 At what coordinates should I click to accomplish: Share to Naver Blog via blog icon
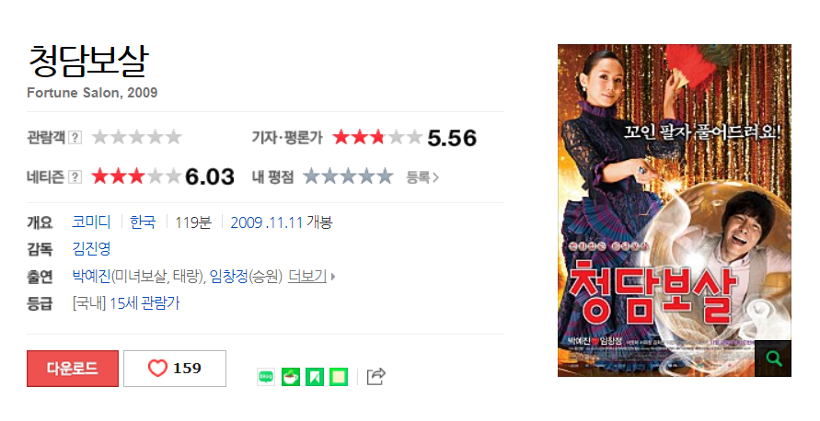[266, 377]
